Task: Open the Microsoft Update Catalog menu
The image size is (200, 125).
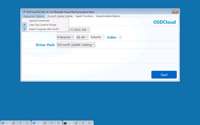Action: [x=59, y=16]
